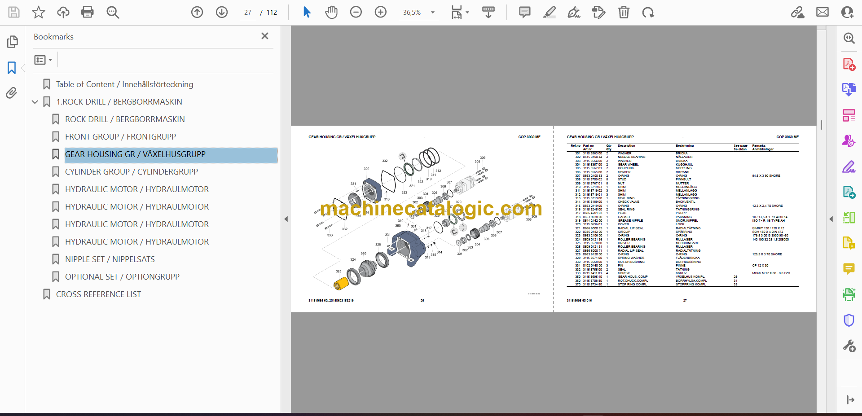
Task: Go to the previous page
Action: pyautogui.click(x=197, y=12)
